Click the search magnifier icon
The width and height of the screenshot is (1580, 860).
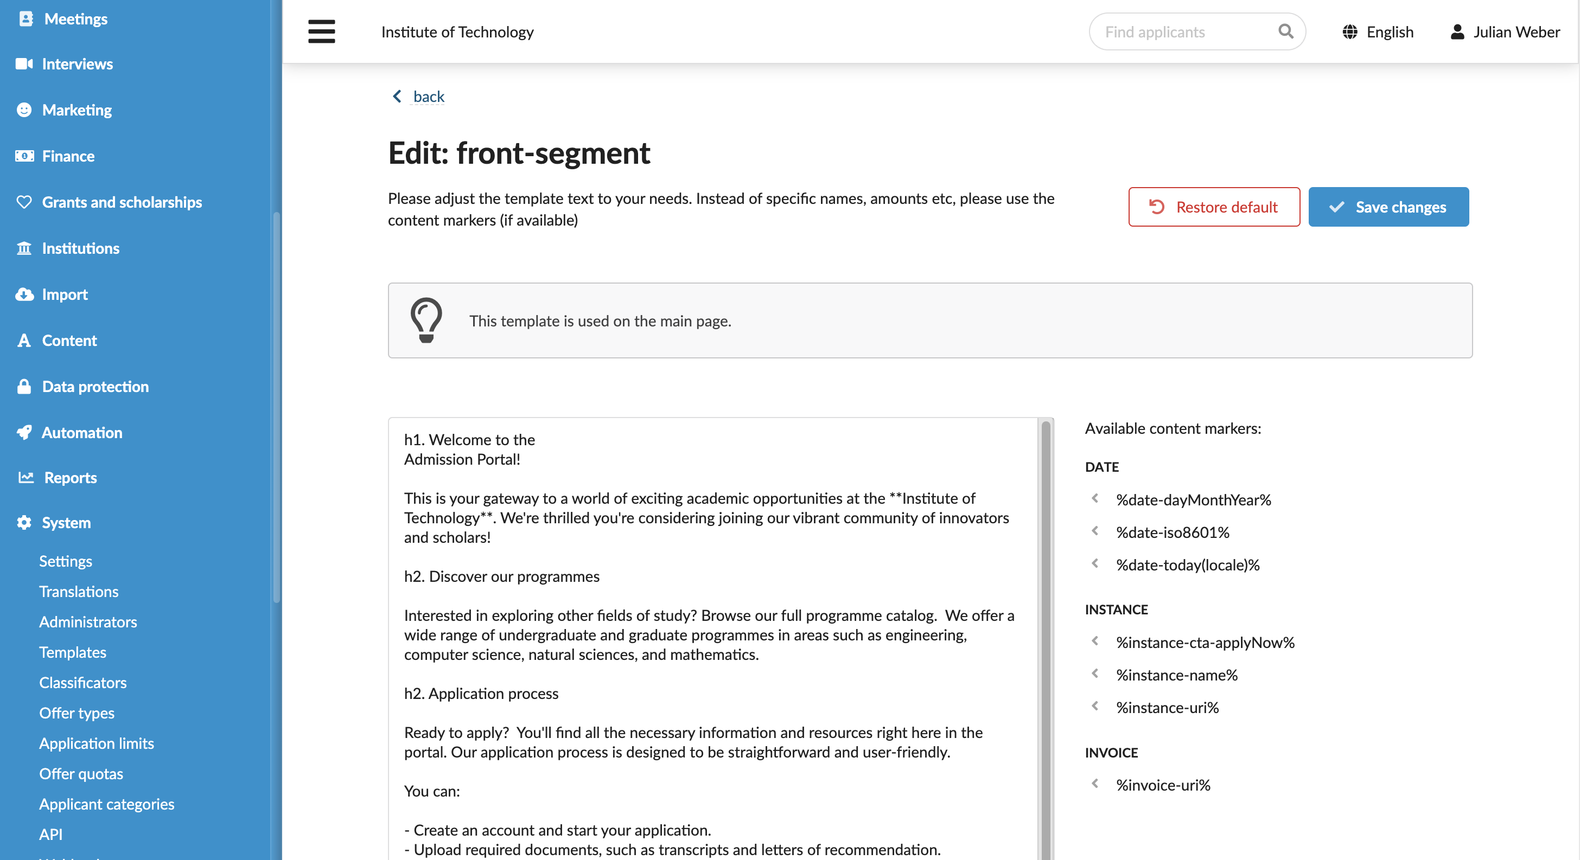[1285, 31]
